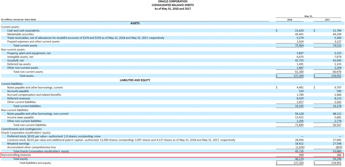Viewport: 345px width, 167px height.
Task: Click the Deferred tax assets 2017 value 1,143
Action: 337,64
